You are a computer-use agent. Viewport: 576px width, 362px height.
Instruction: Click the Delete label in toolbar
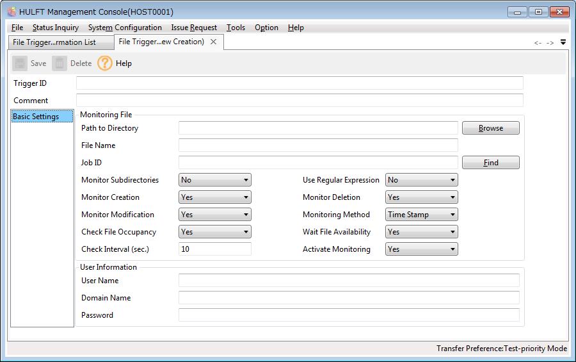(x=81, y=63)
